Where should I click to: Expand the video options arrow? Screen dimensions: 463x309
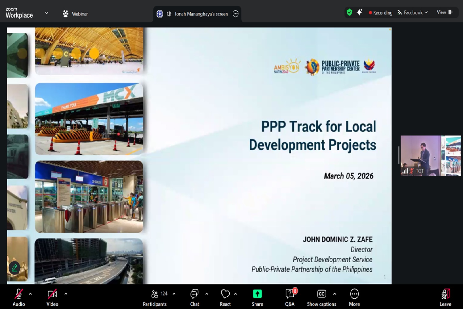tap(66, 294)
